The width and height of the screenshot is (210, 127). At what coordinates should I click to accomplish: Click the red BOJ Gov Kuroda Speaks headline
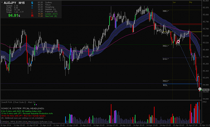tap(23, 116)
